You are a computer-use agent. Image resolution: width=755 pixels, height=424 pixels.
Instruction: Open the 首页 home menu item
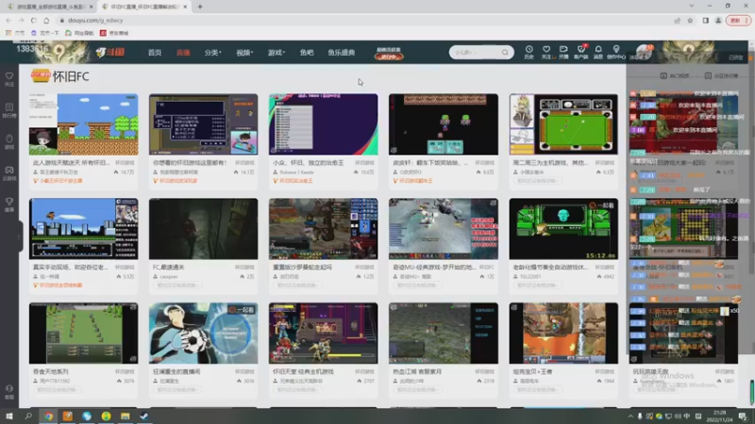(x=155, y=53)
